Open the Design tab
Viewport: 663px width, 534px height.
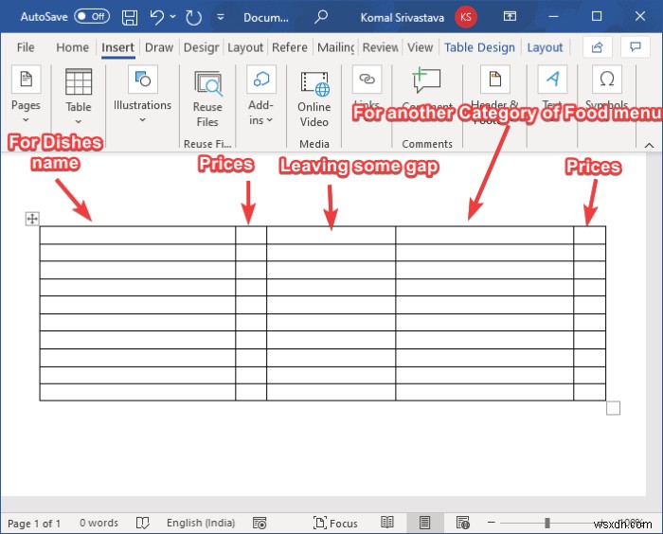pos(201,47)
